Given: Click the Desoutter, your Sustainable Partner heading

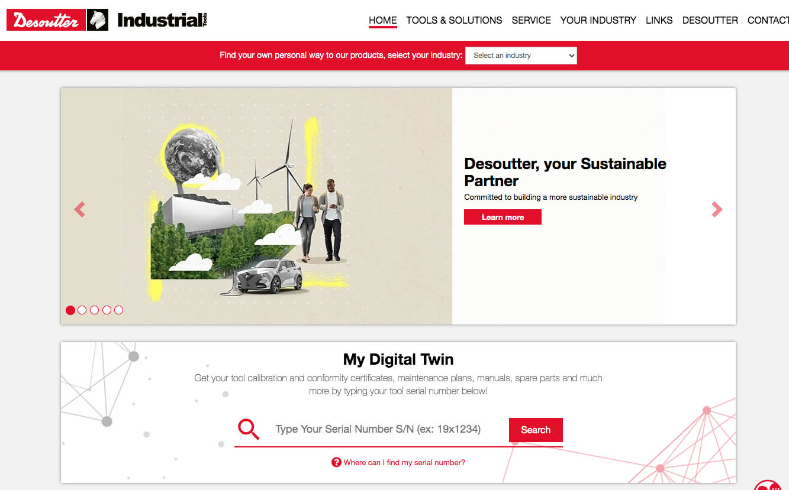Looking at the screenshot, I should [x=565, y=172].
